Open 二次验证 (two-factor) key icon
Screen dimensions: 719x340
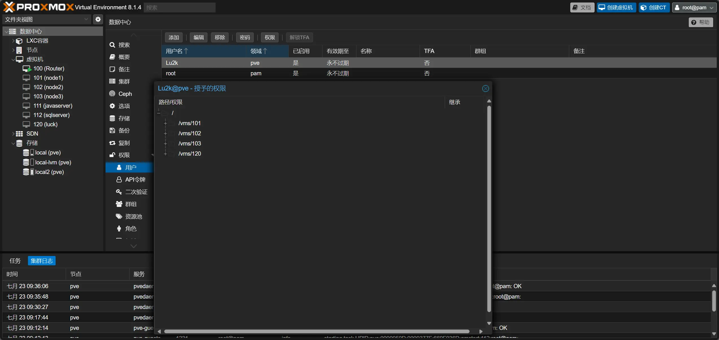pyautogui.click(x=119, y=192)
